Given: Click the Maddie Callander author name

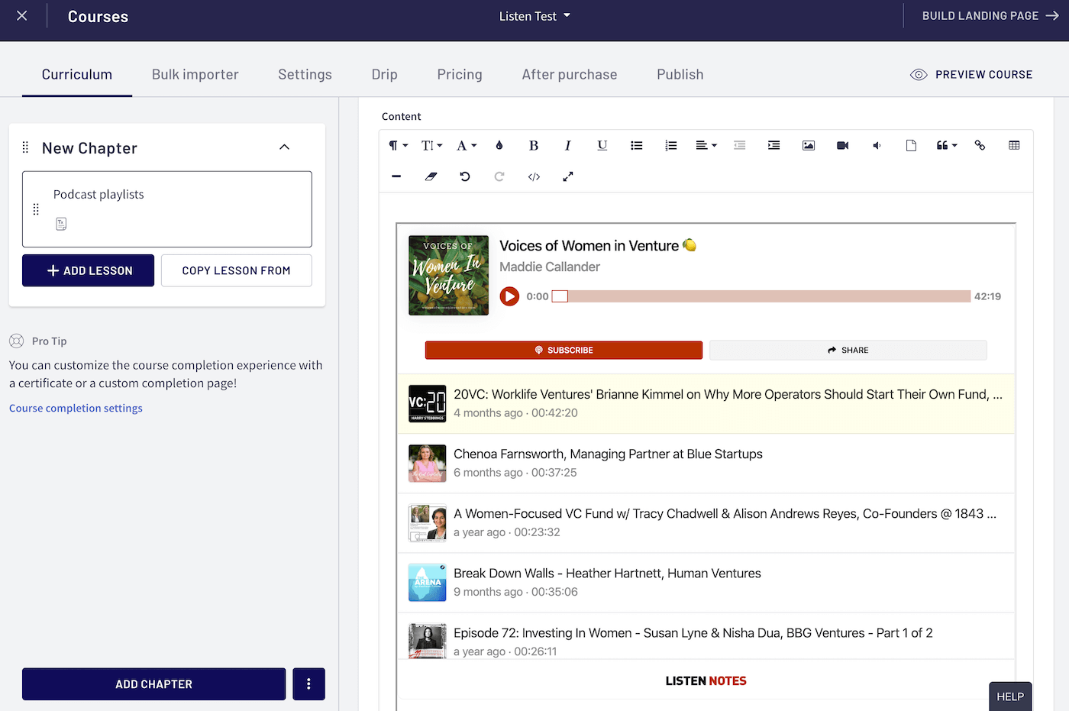Looking at the screenshot, I should 550,267.
